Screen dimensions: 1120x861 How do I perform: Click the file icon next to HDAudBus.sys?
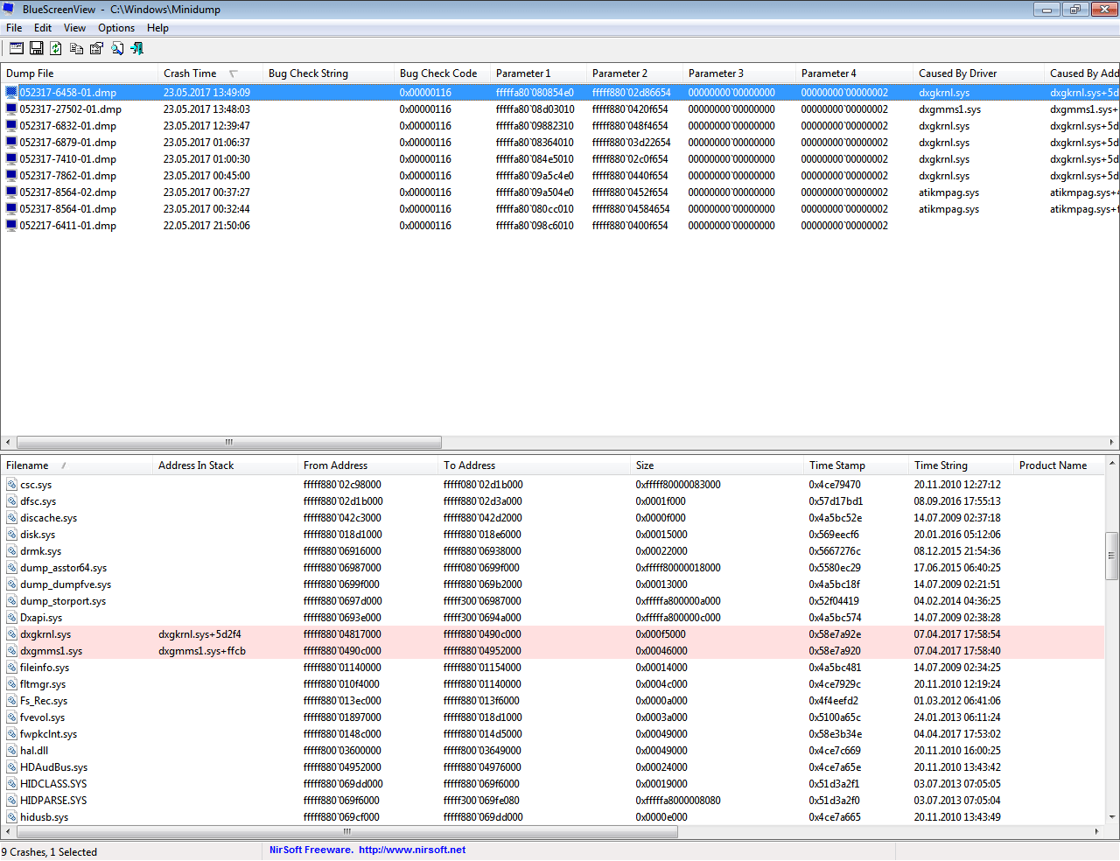point(12,767)
